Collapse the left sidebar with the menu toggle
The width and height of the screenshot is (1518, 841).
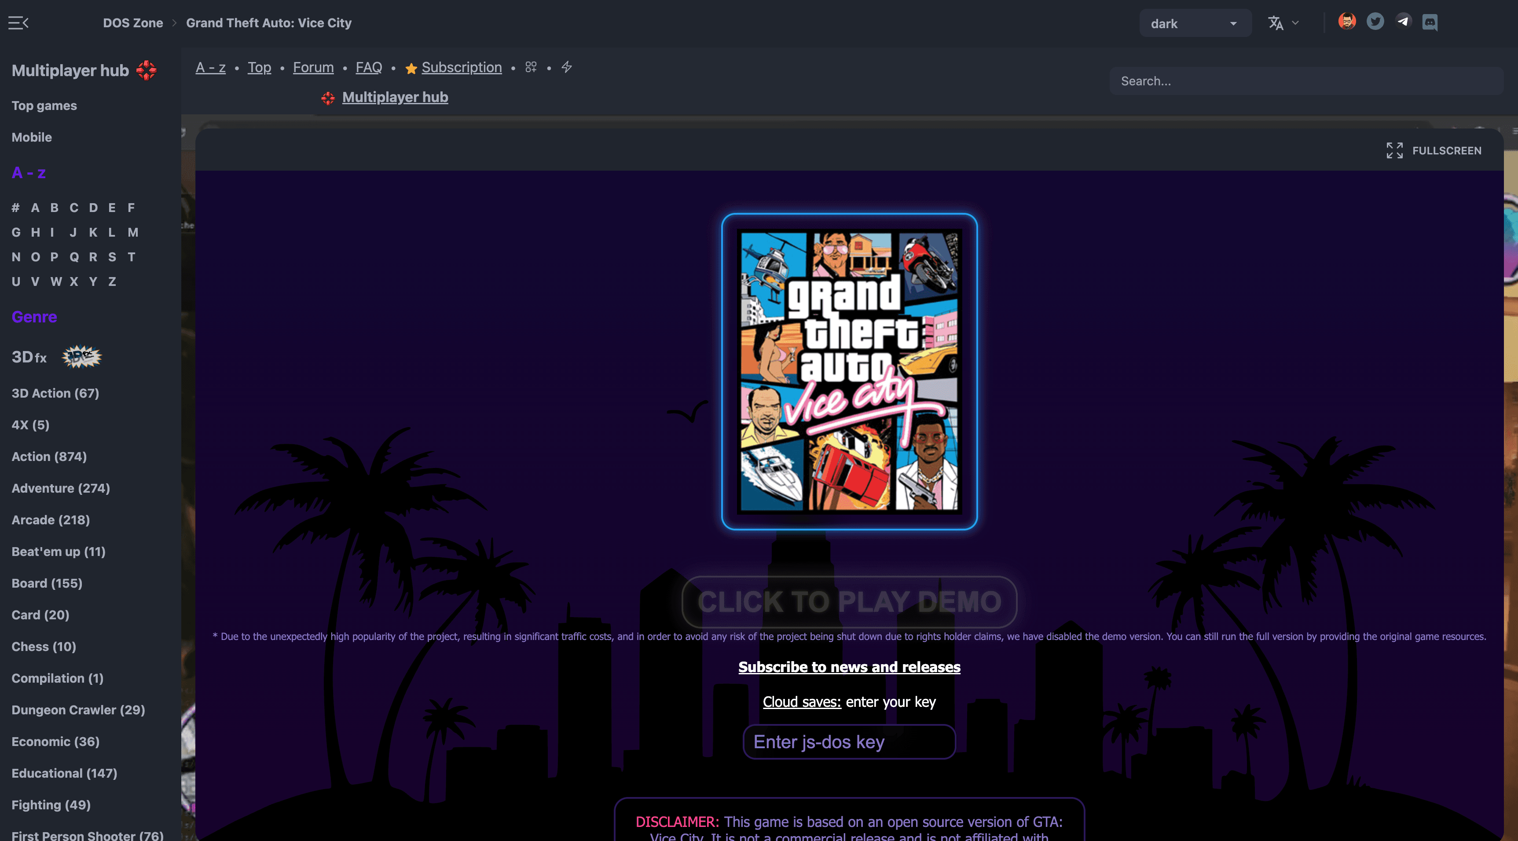[18, 22]
